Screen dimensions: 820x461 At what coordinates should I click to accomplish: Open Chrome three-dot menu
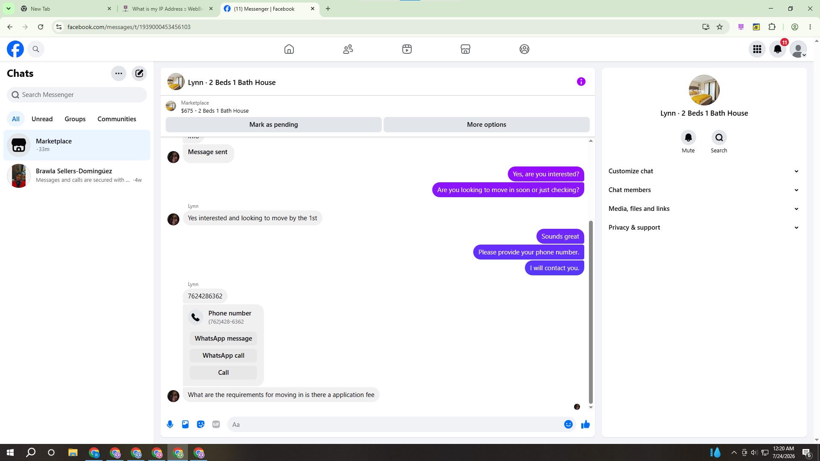point(810,27)
